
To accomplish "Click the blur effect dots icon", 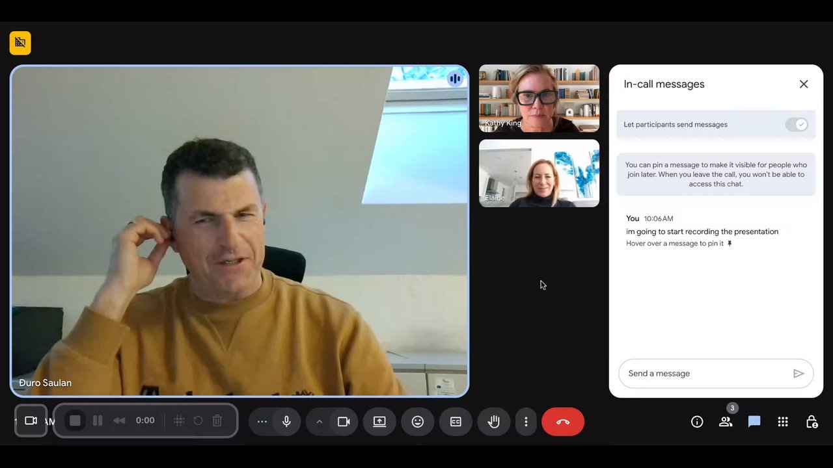I will point(179,421).
